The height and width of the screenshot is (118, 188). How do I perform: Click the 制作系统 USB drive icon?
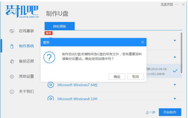[12, 46]
